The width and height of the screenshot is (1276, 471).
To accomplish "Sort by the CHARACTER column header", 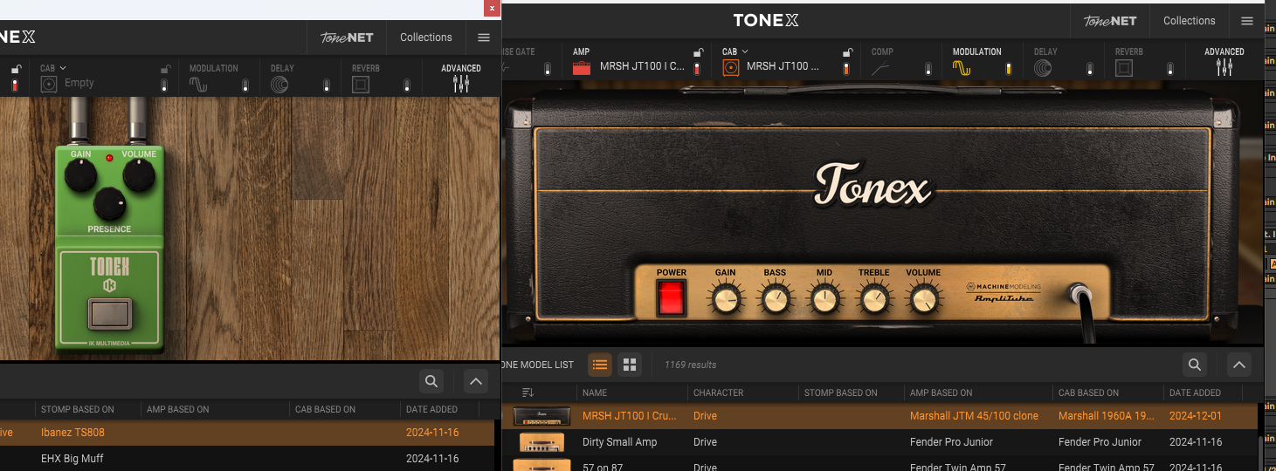I will tap(719, 392).
